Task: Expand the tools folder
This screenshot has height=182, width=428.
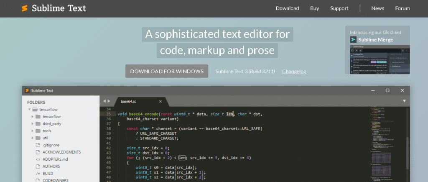Action: pos(33,131)
